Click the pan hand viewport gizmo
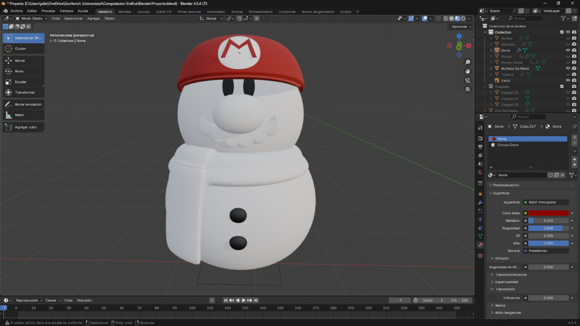This screenshot has height=326, width=580. coord(467,71)
